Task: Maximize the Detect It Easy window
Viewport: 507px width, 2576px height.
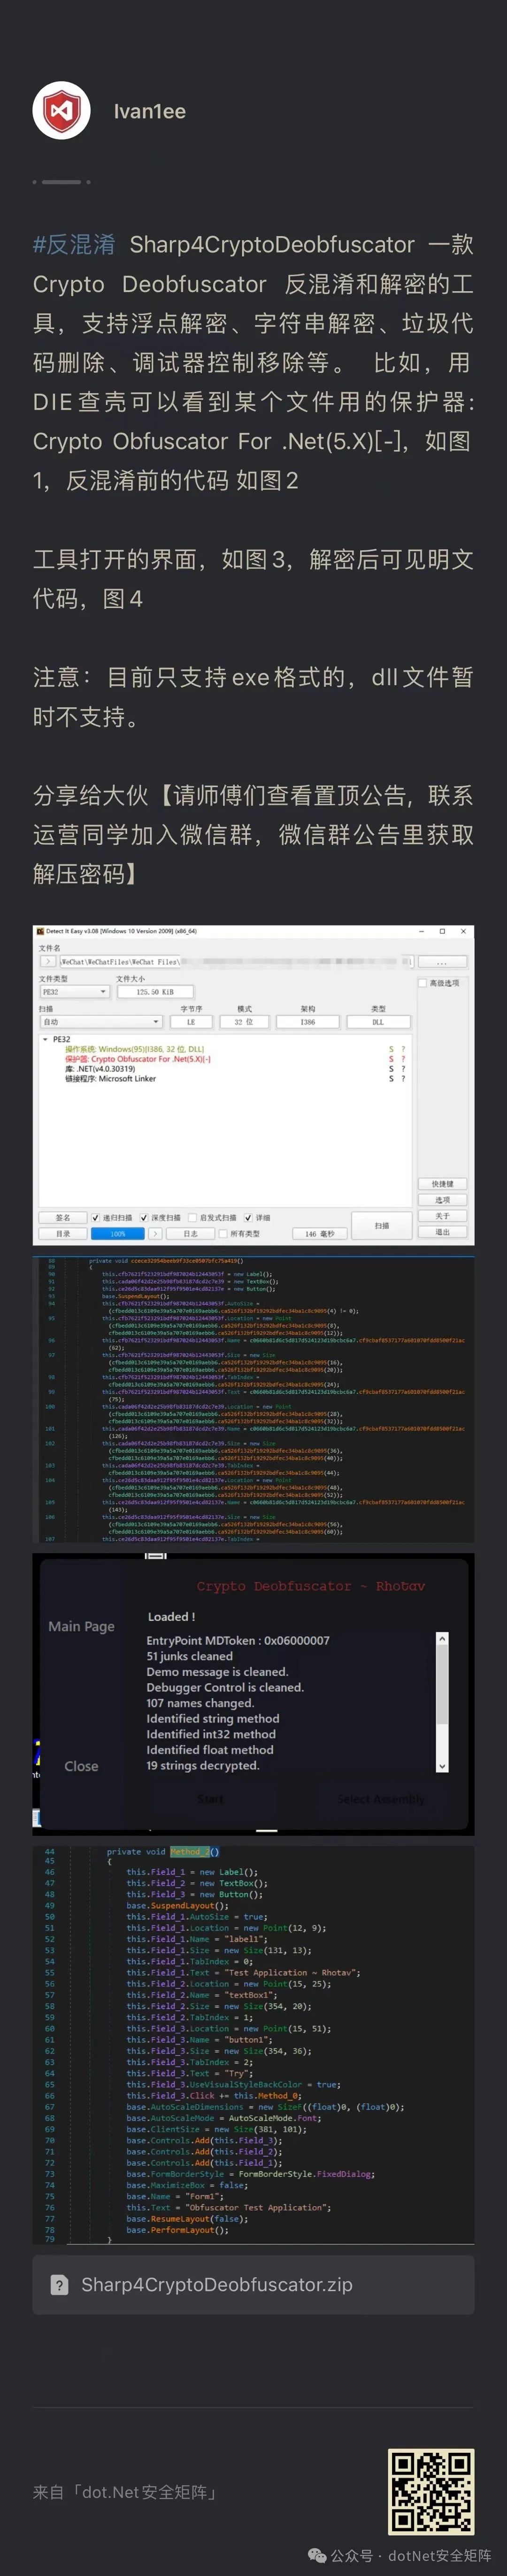Action: (x=442, y=931)
